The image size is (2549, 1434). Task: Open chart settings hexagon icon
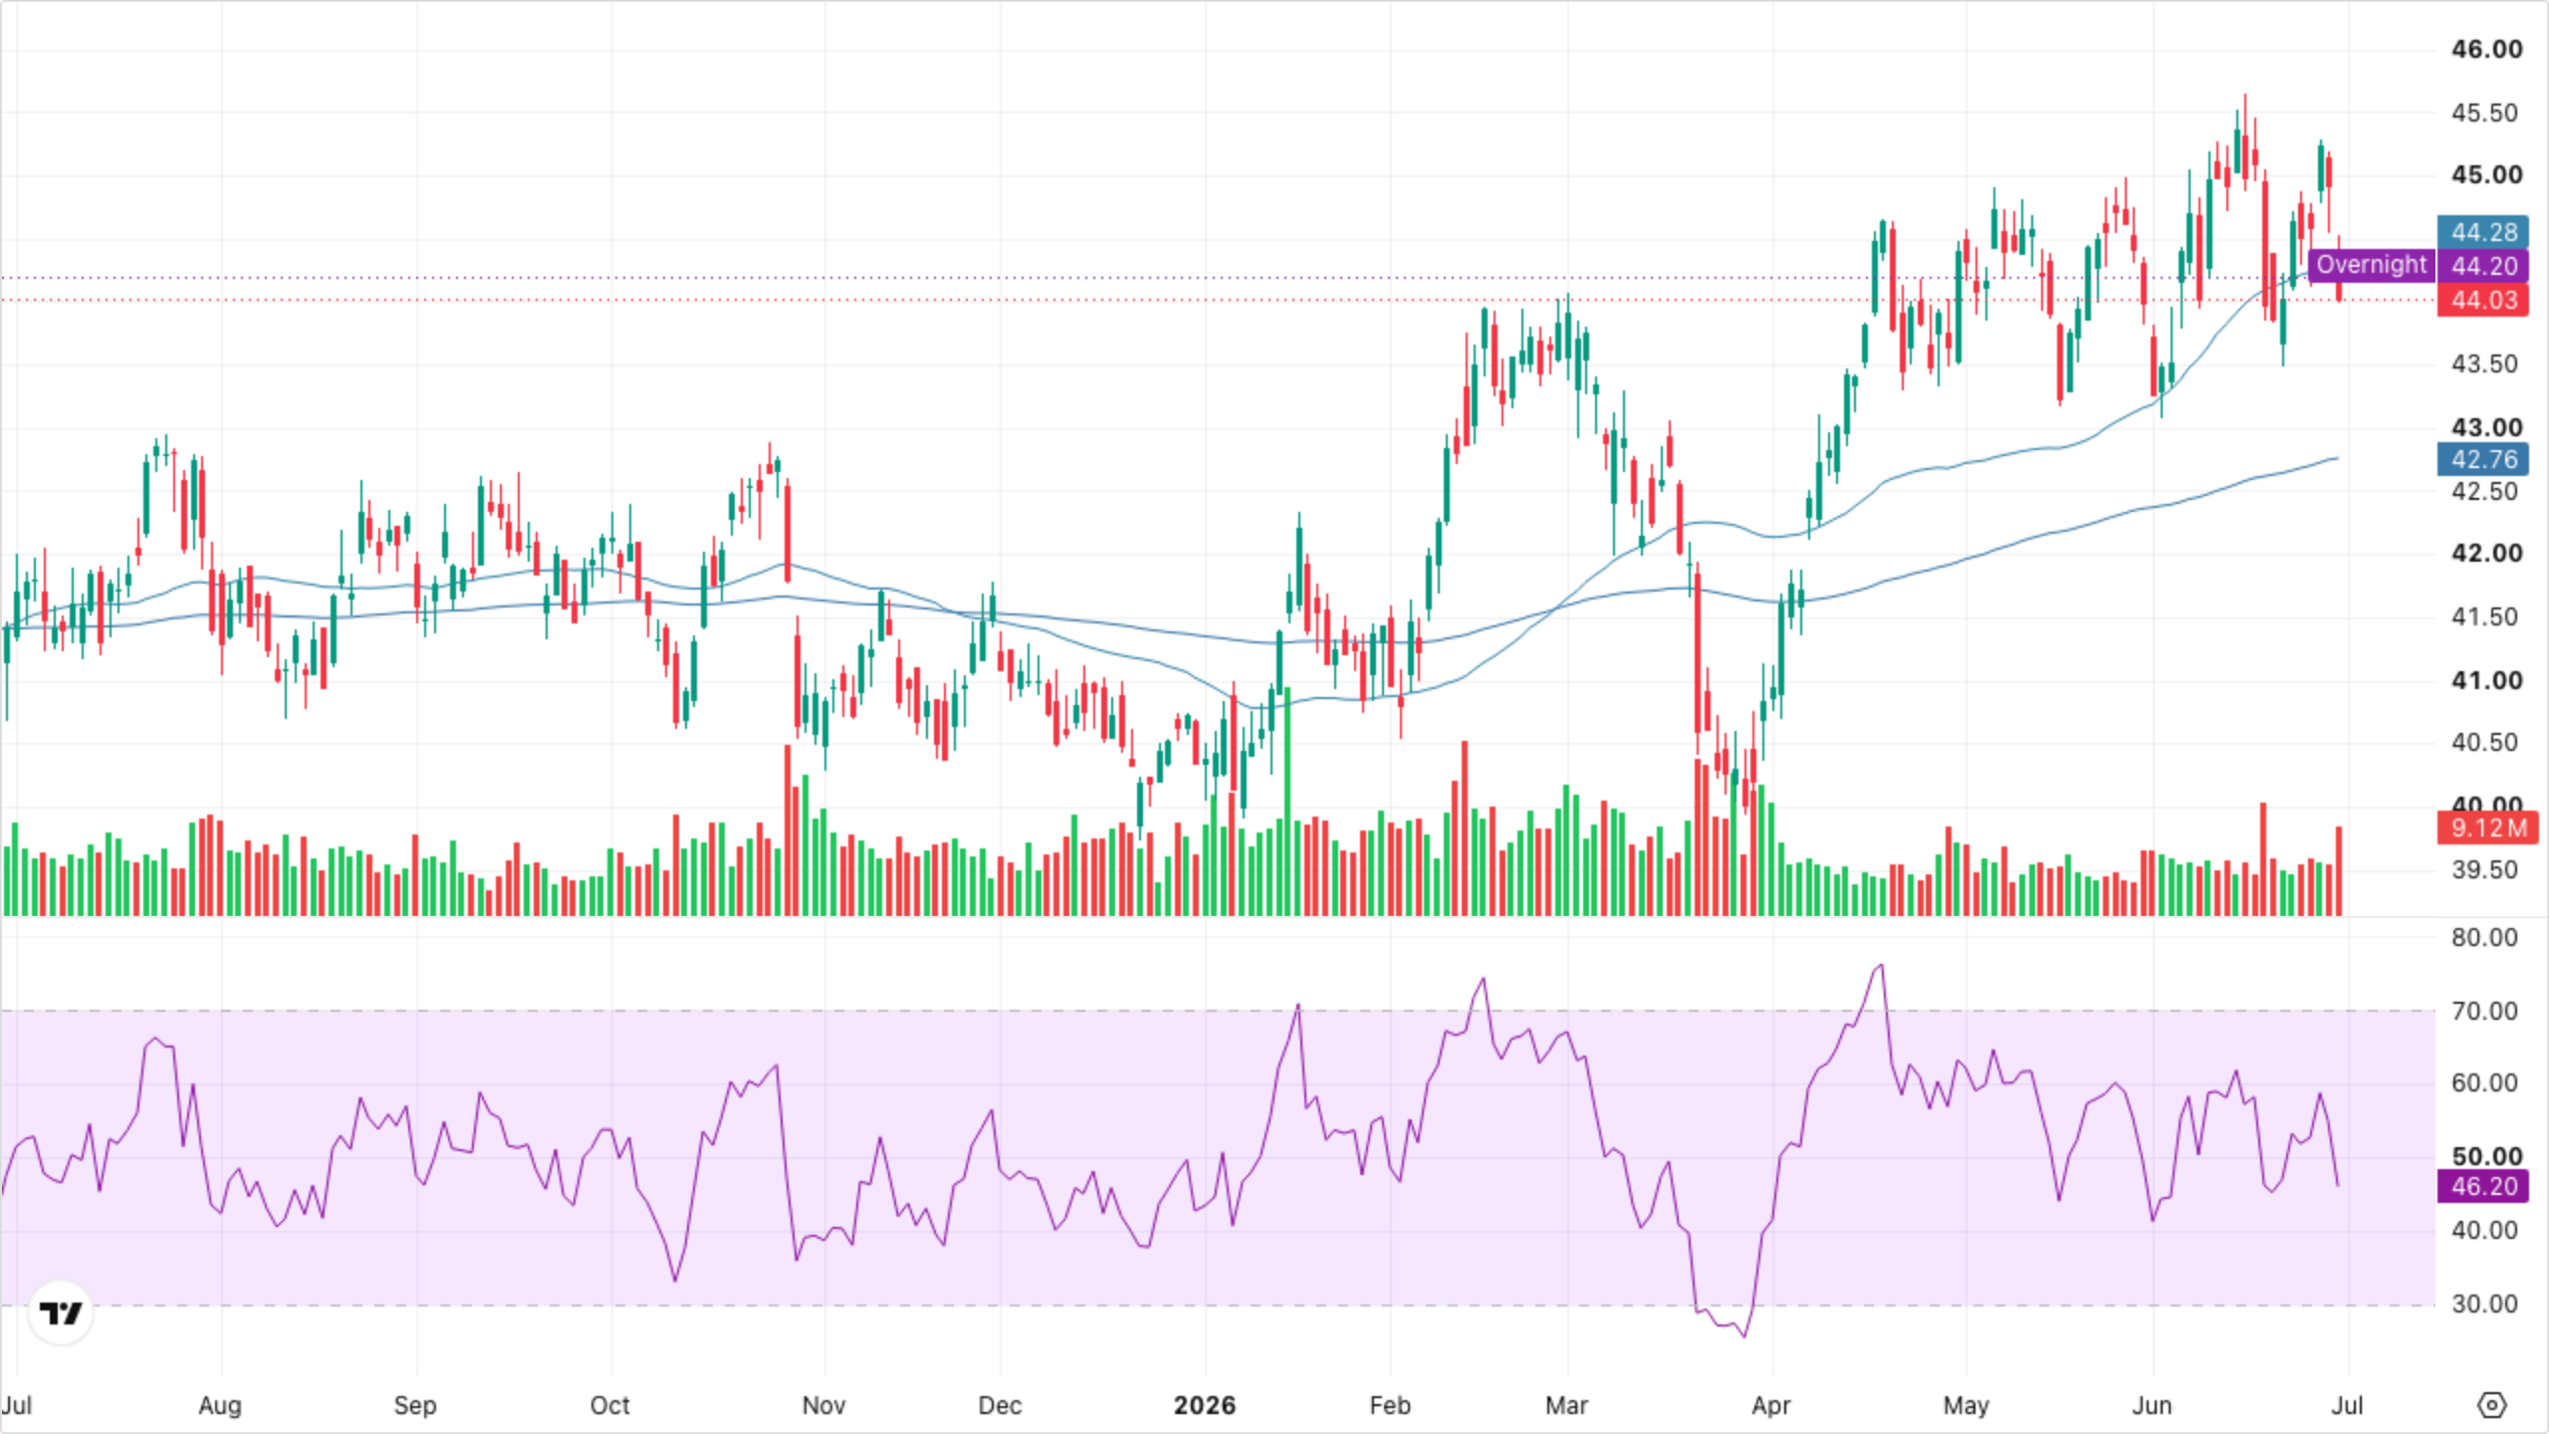click(x=2491, y=1405)
